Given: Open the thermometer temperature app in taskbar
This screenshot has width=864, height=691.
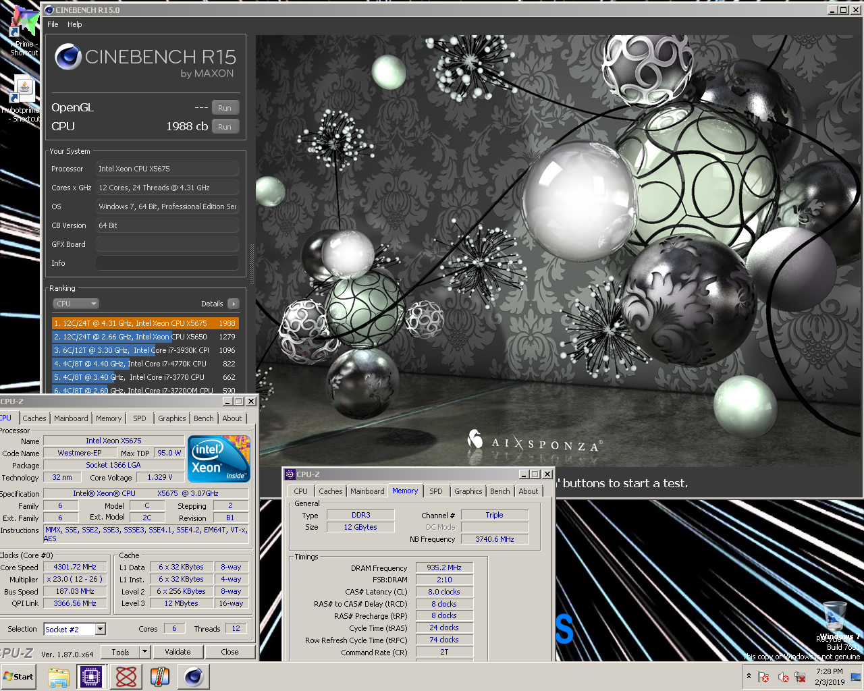Looking at the screenshot, I should [160, 676].
